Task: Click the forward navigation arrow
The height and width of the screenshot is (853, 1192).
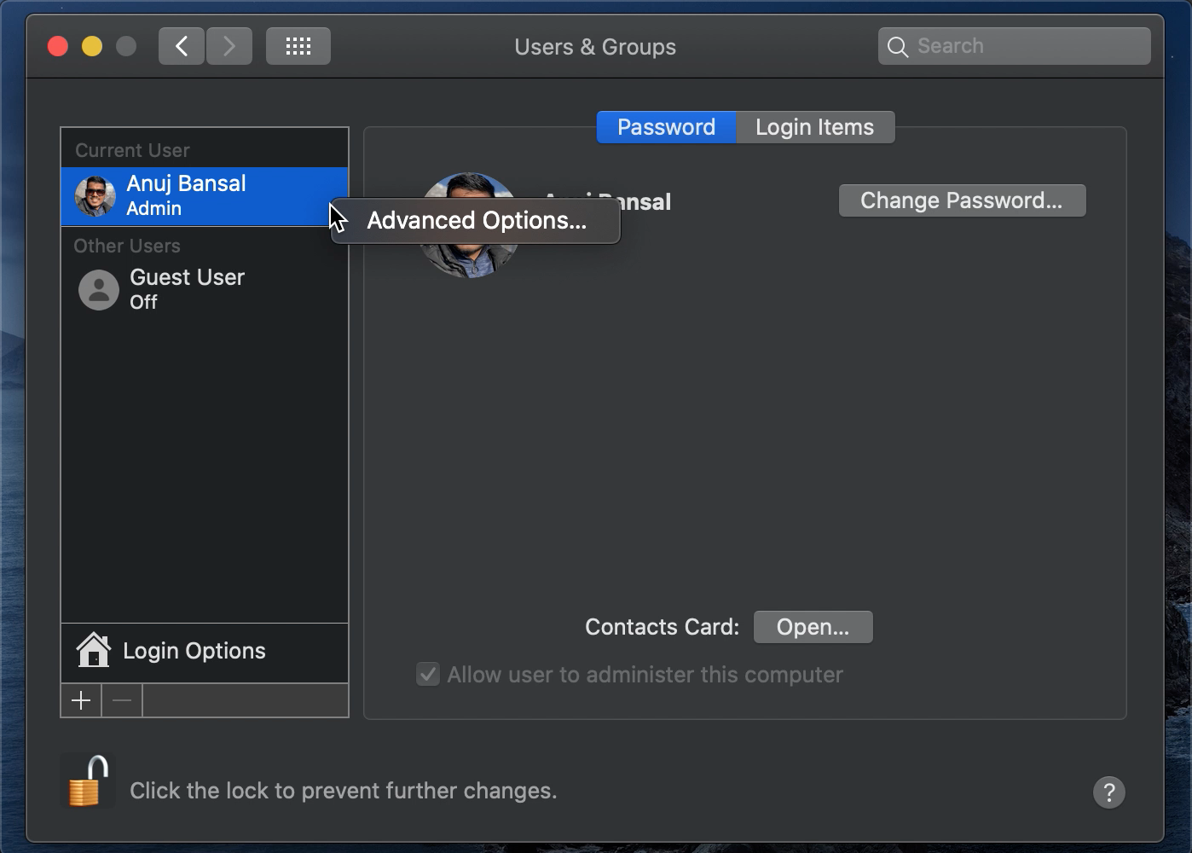Action: click(x=229, y=45)
